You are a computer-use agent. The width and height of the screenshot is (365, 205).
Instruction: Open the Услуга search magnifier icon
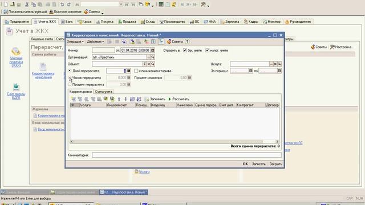(x=279, y=64)
